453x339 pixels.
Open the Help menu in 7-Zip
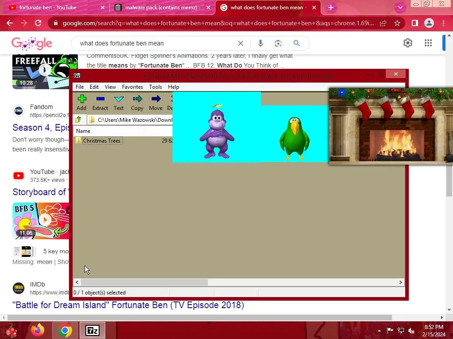173,87
